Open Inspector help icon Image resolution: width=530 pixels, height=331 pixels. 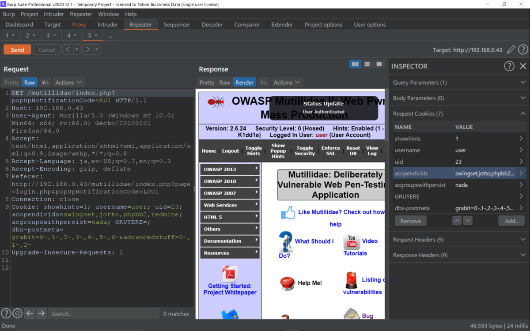click(x=509, y=66)
